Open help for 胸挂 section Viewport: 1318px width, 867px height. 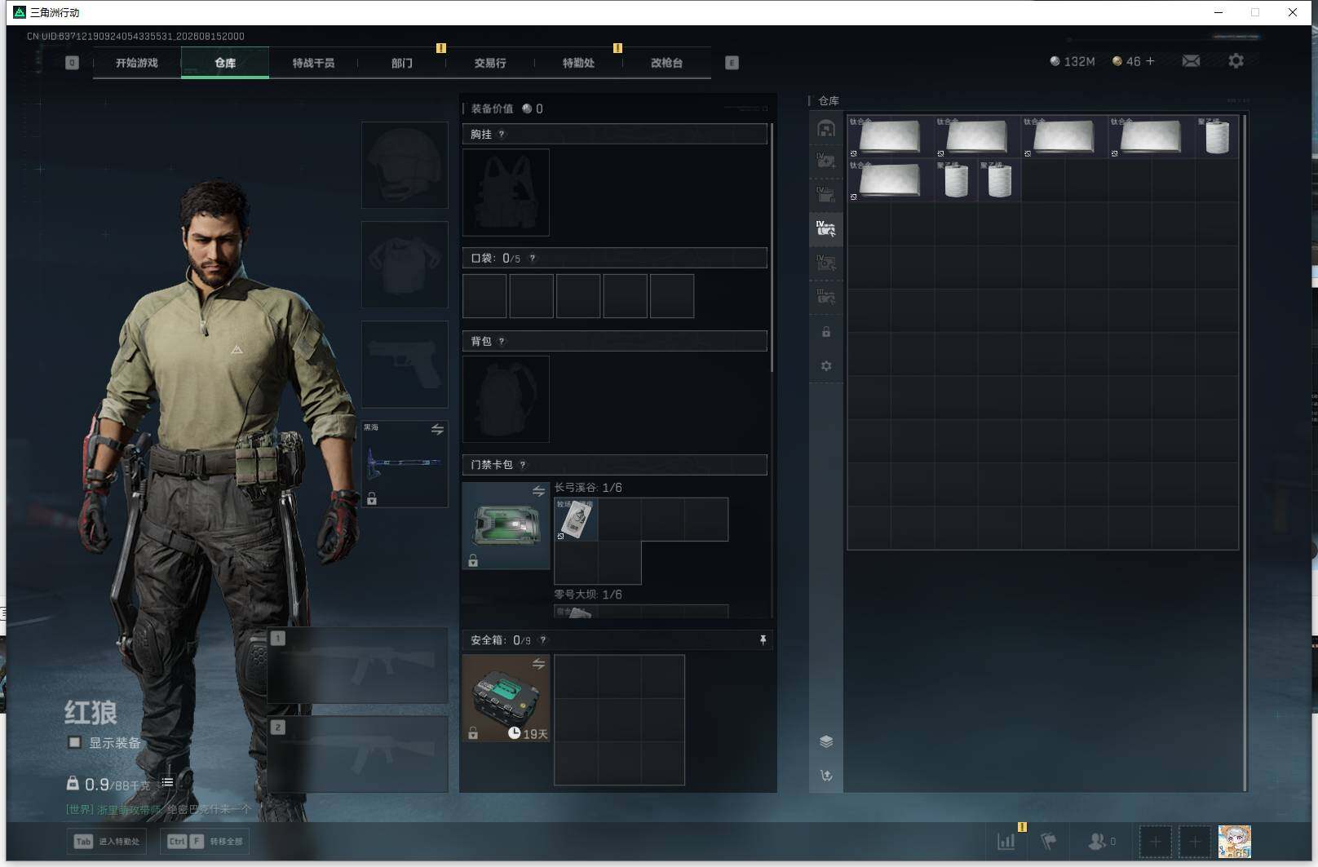(x=502, y=135)
